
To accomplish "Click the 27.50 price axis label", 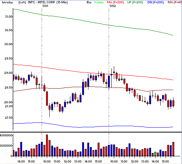I will [x=8, y=118].
